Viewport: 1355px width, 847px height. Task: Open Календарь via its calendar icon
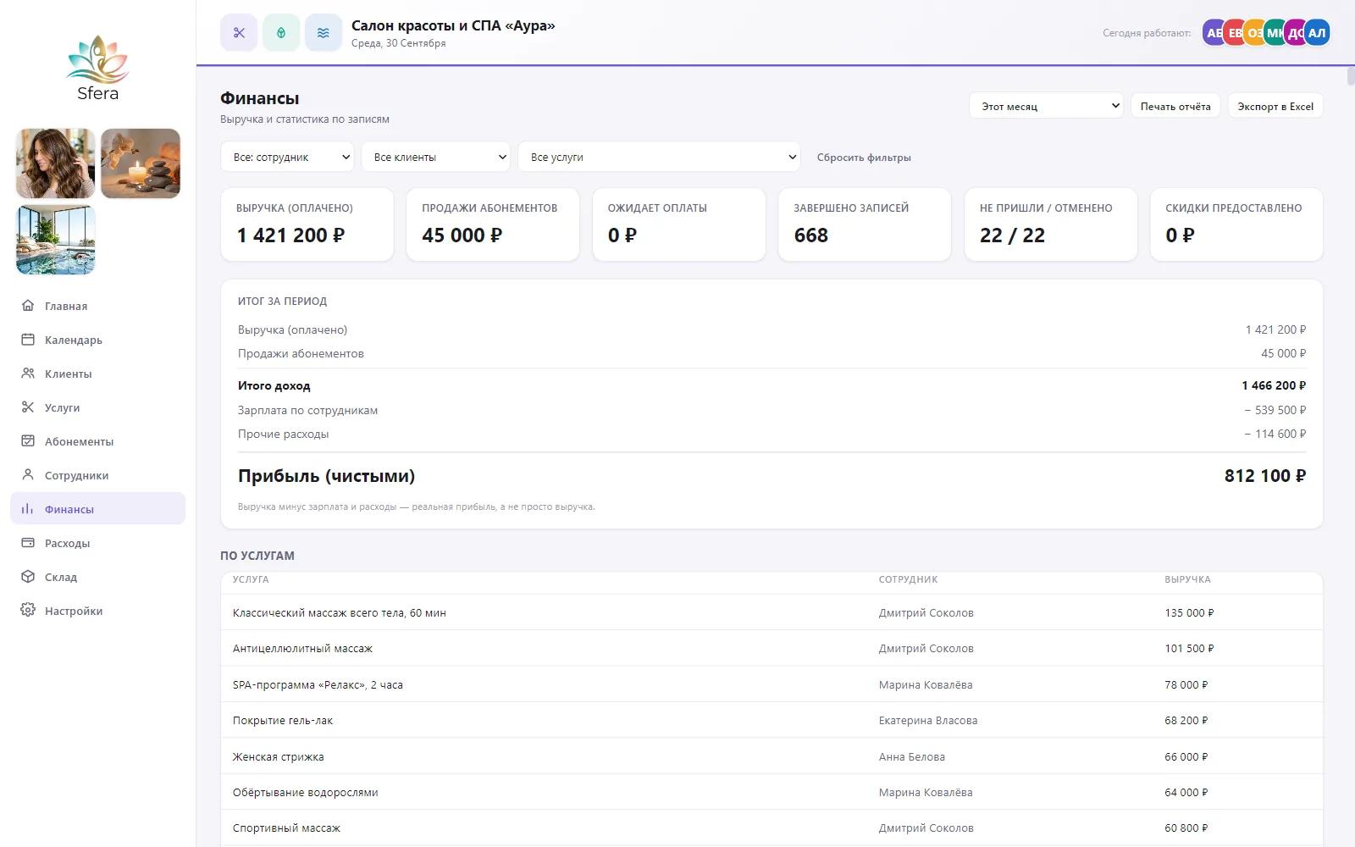pos(28,340)
